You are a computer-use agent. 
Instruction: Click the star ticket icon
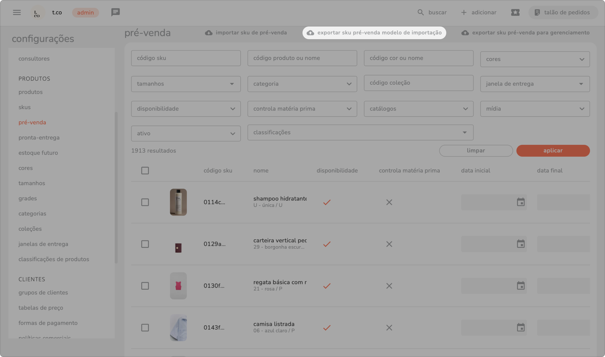[515, 12]
